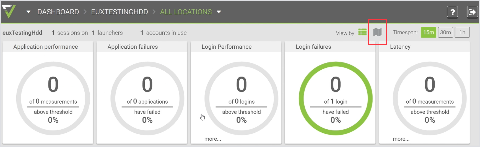Click the Application failures card title
480x147 pixels.
133,47
